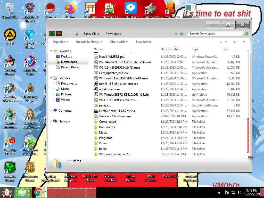Viewport: 264px width, 198px height.
Task: Toggle the preview pane button
Action: coord(235,42)
